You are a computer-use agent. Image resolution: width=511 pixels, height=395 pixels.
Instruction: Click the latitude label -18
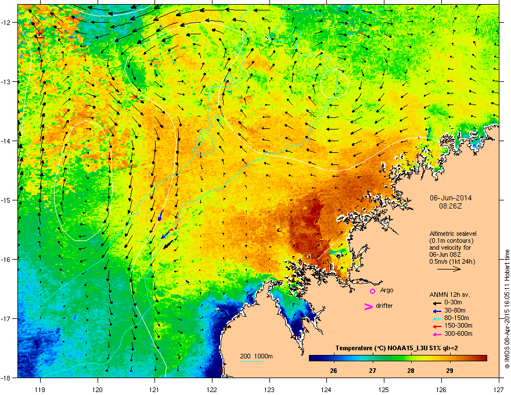pos(6,378)
